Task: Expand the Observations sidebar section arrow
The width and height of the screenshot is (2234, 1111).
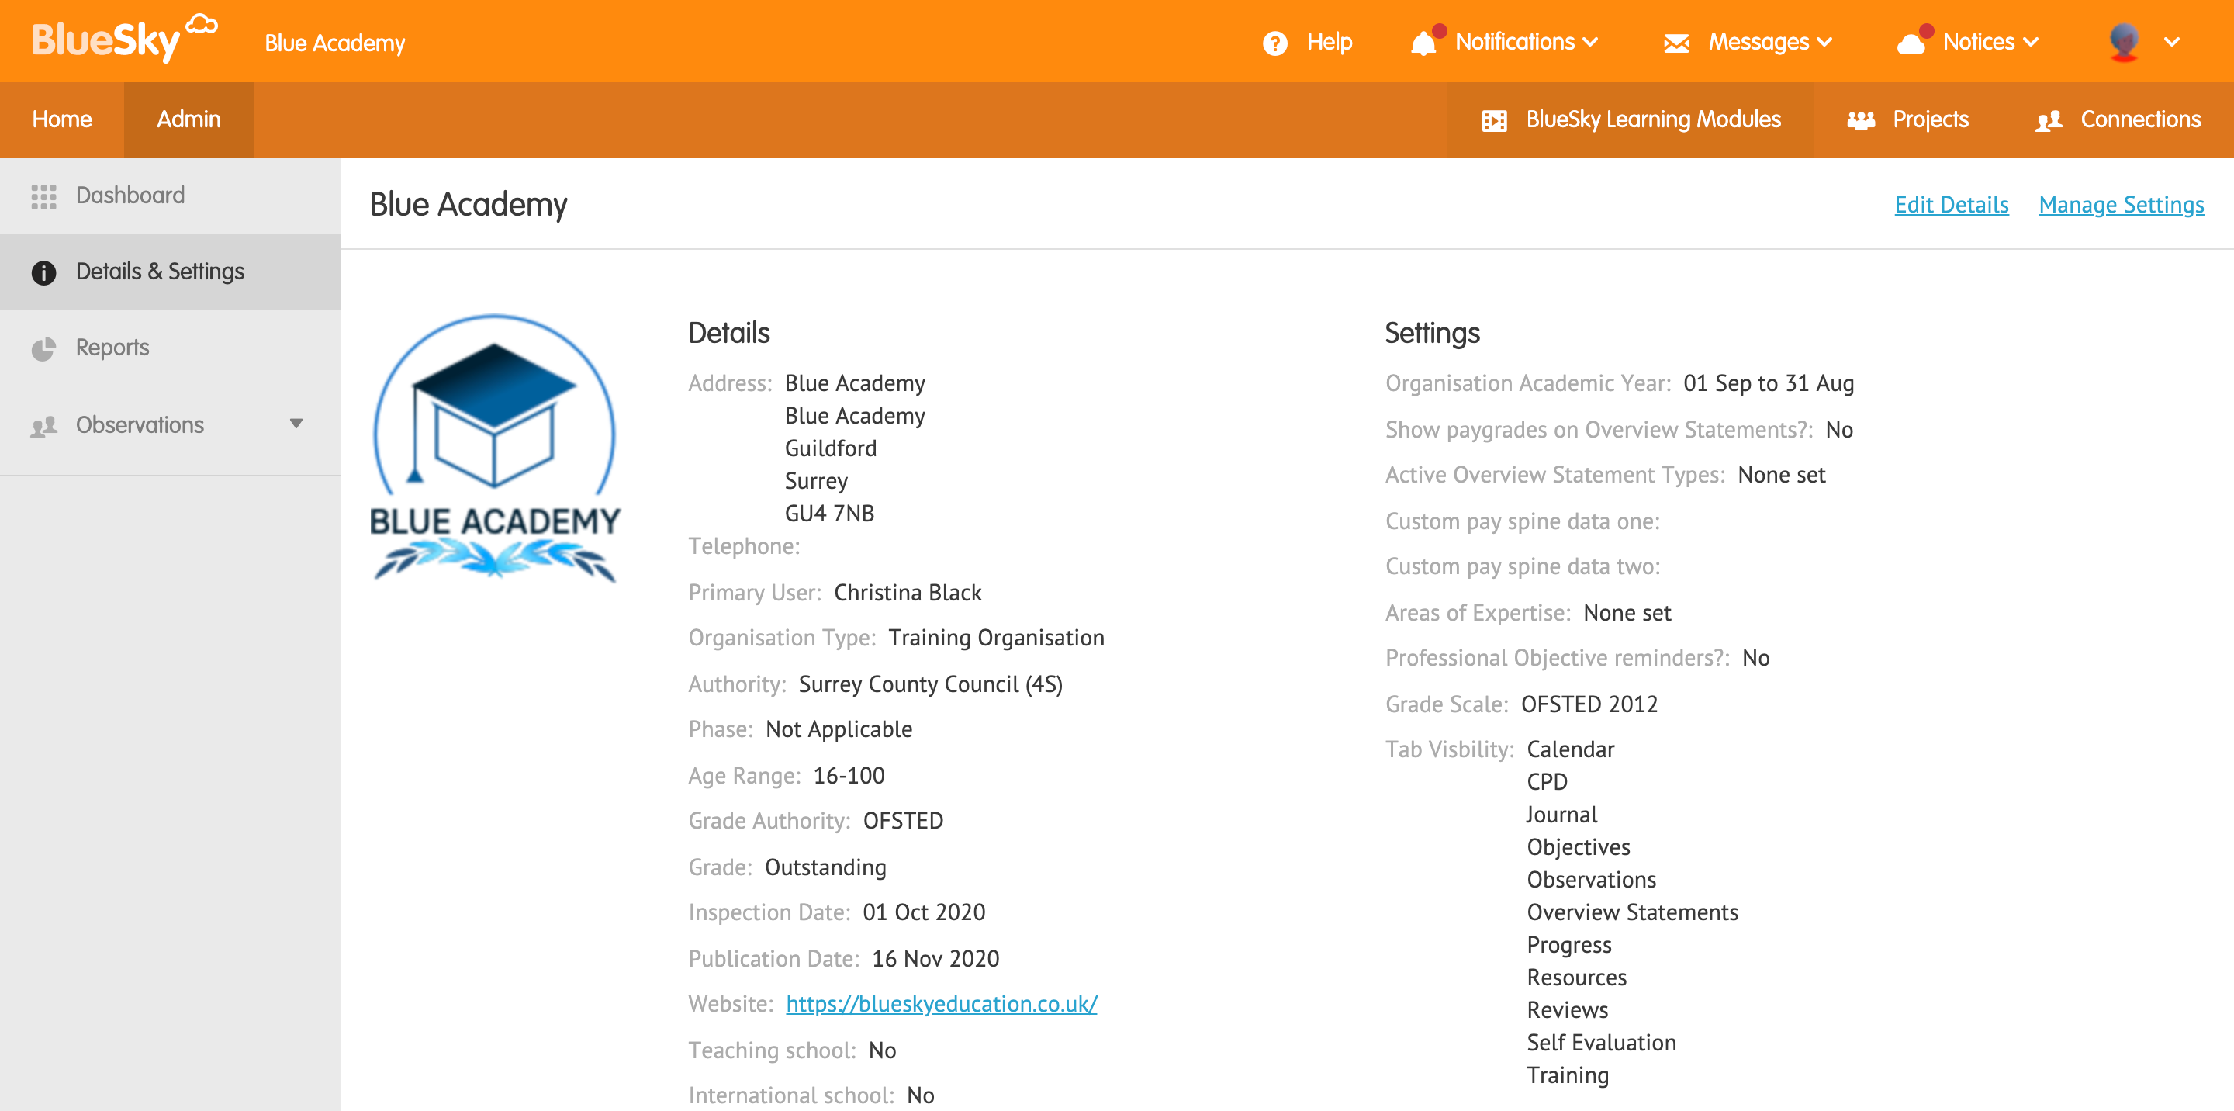Action: 296,424
